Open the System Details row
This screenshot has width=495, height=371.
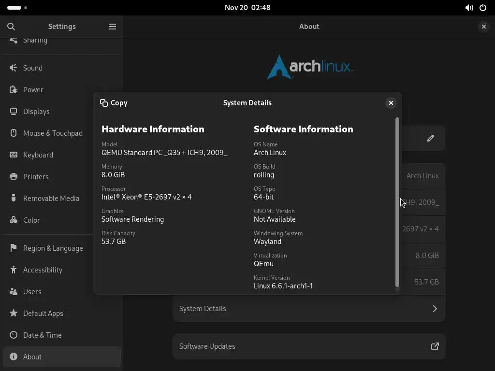[x=309, y=309]
